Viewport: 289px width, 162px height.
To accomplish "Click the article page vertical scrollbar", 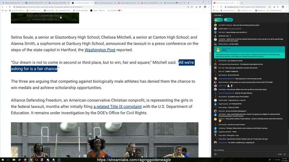I will 210,59.
